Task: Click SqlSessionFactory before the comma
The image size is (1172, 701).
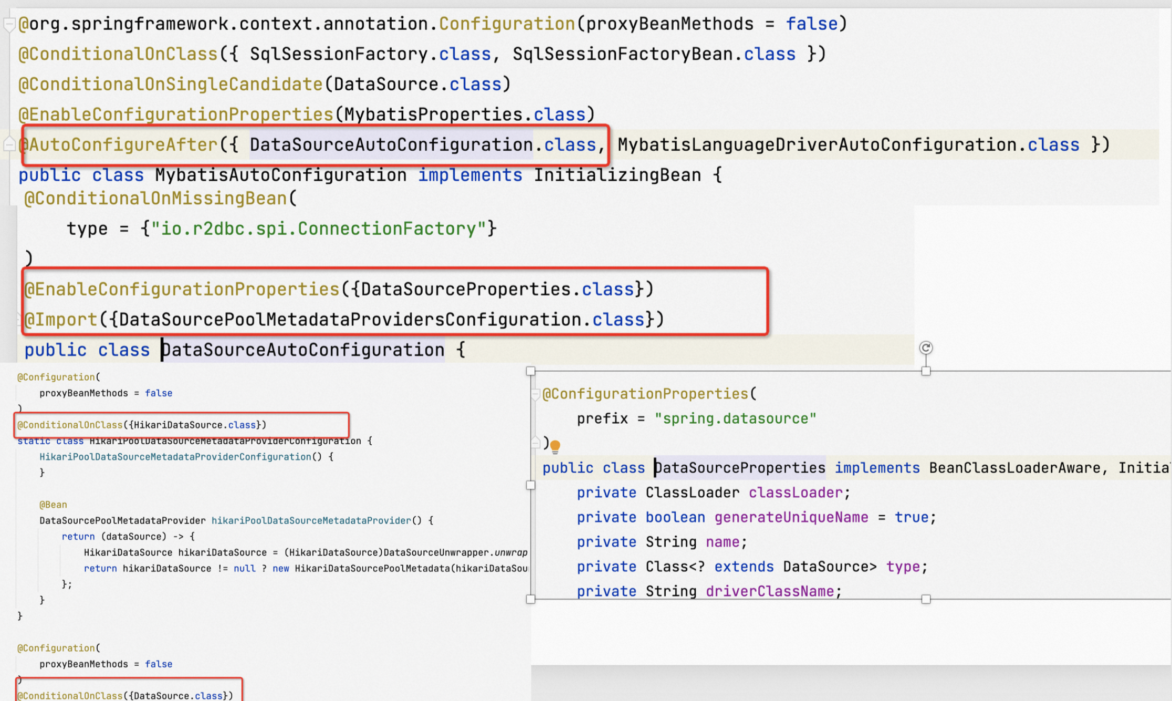Action: pos(339,54)
